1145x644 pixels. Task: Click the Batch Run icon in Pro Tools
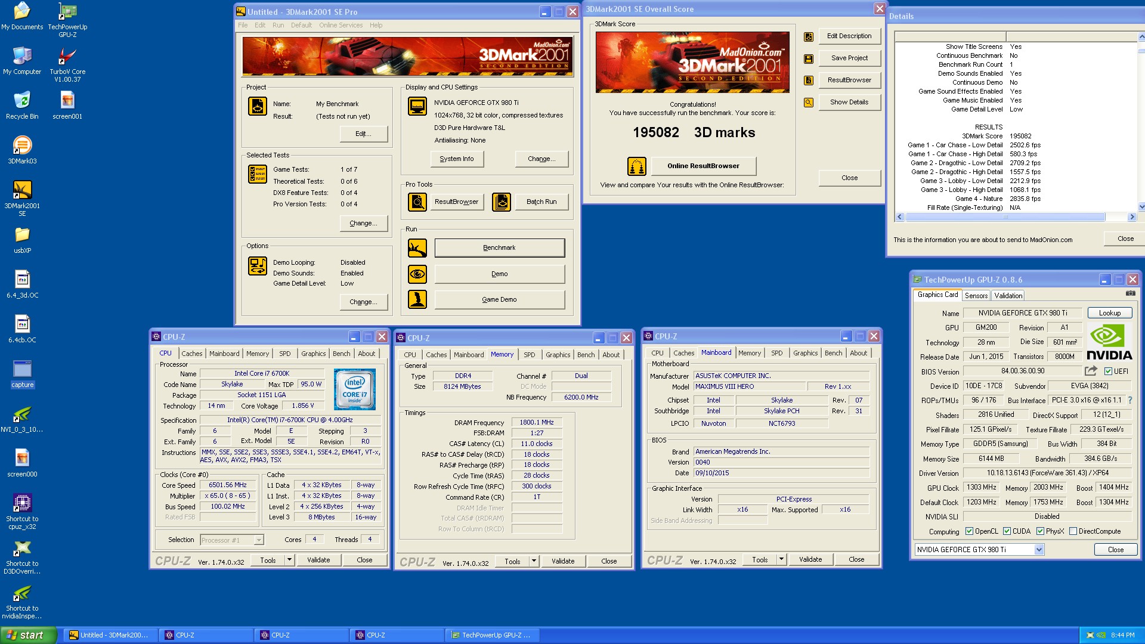(x=502, y=202)
